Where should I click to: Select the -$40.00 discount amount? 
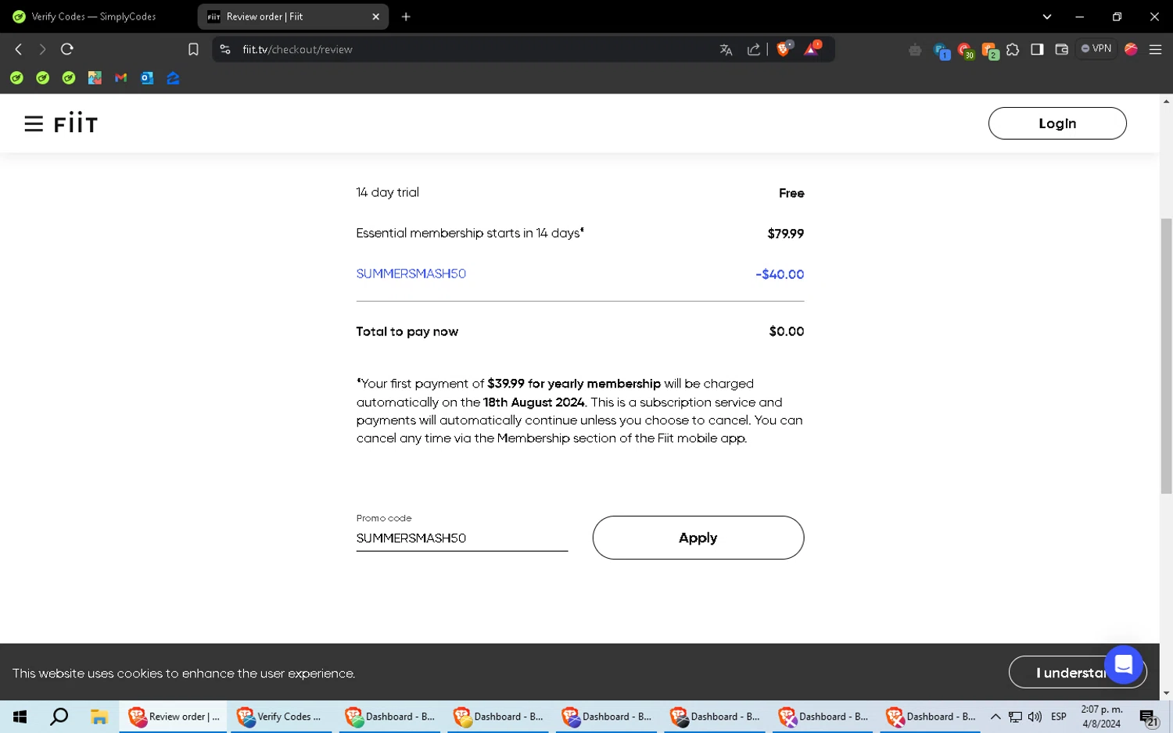point(780,274)
